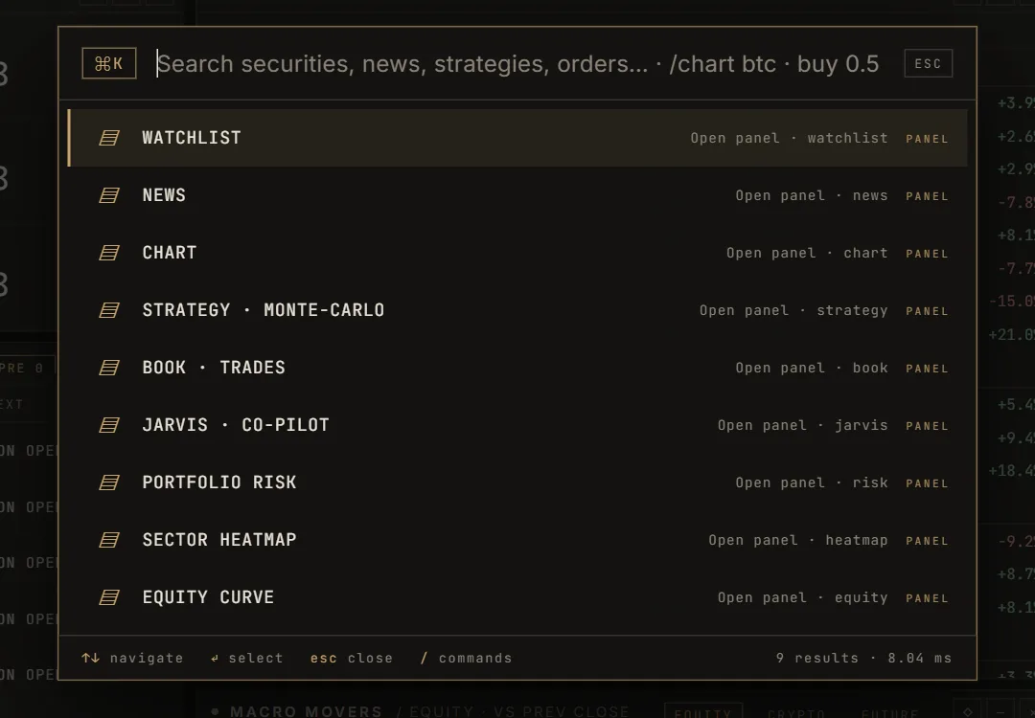Click 'Open panel · strategy' description

pos(793,310)
